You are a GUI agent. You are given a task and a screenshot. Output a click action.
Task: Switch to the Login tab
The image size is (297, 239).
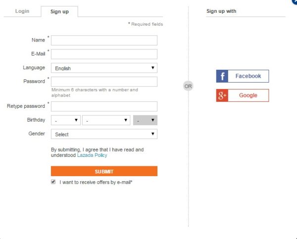[x=22, y=11]
